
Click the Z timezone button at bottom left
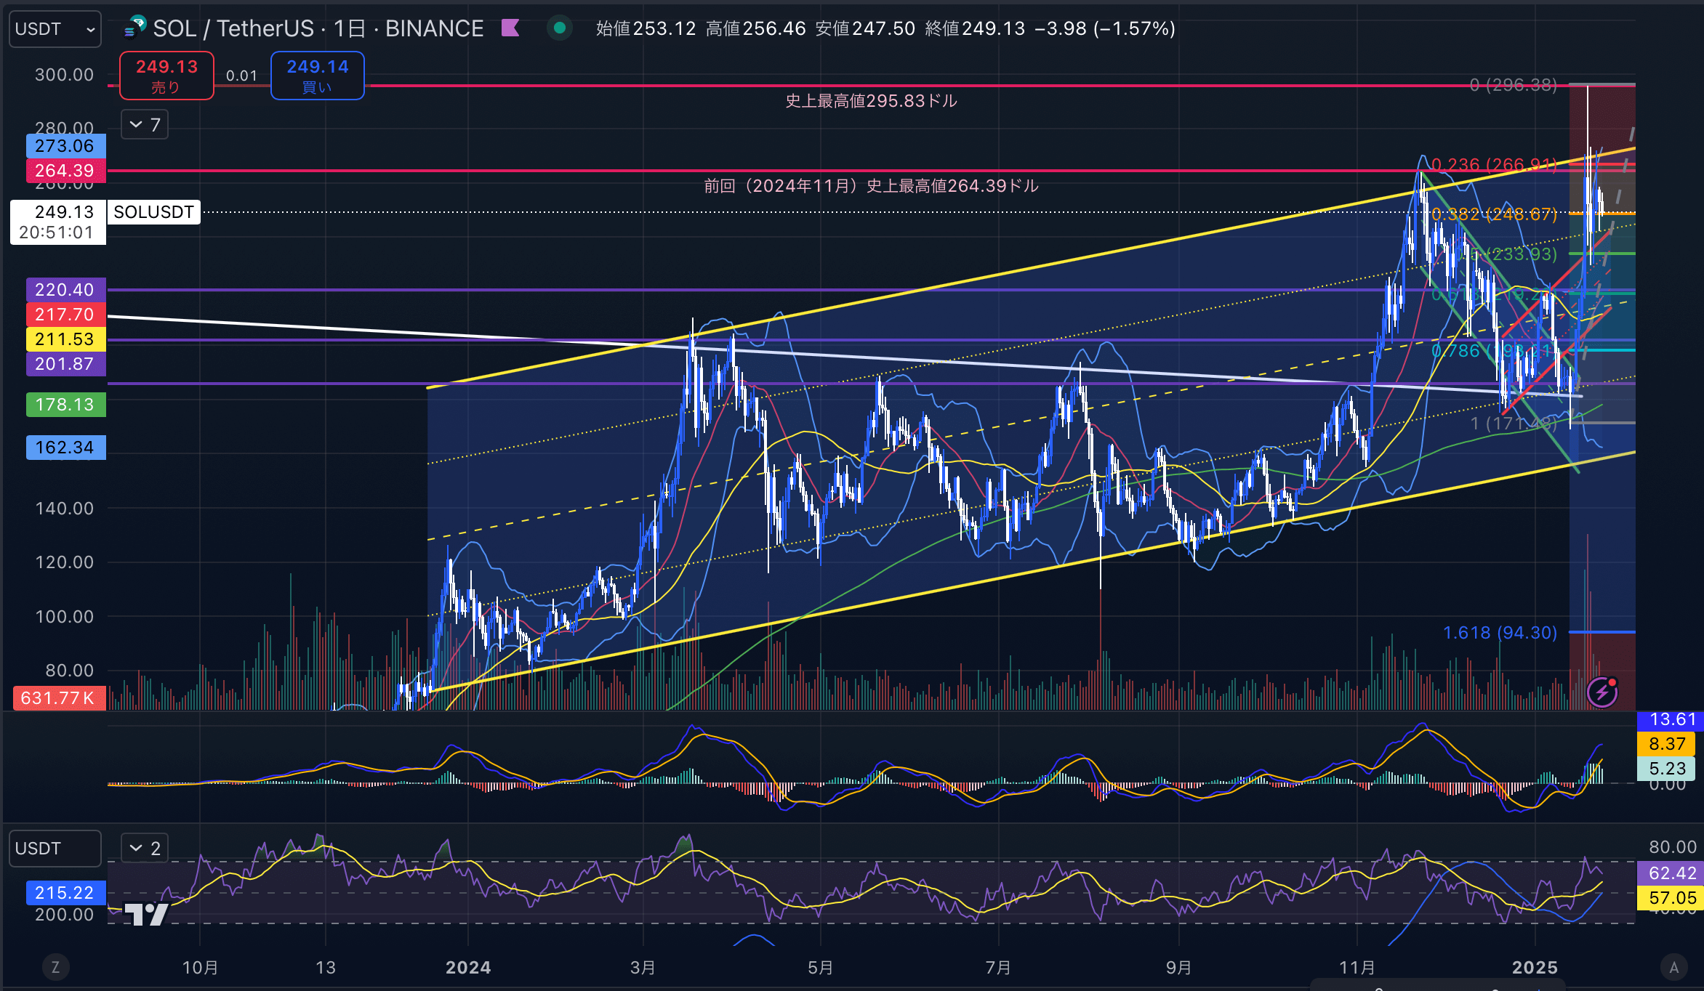click(55, 967)
